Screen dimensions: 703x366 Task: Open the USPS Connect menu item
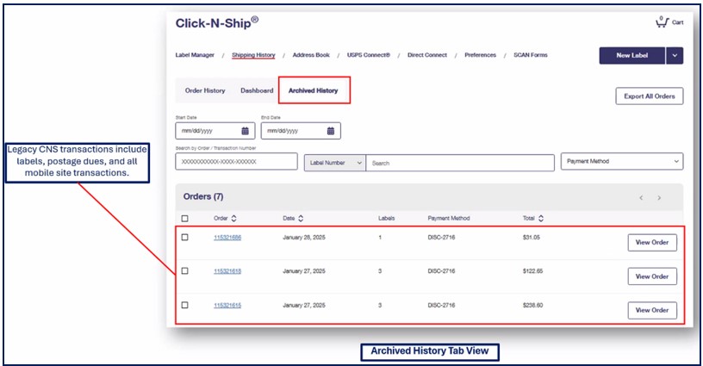click(x=369, y=55)
